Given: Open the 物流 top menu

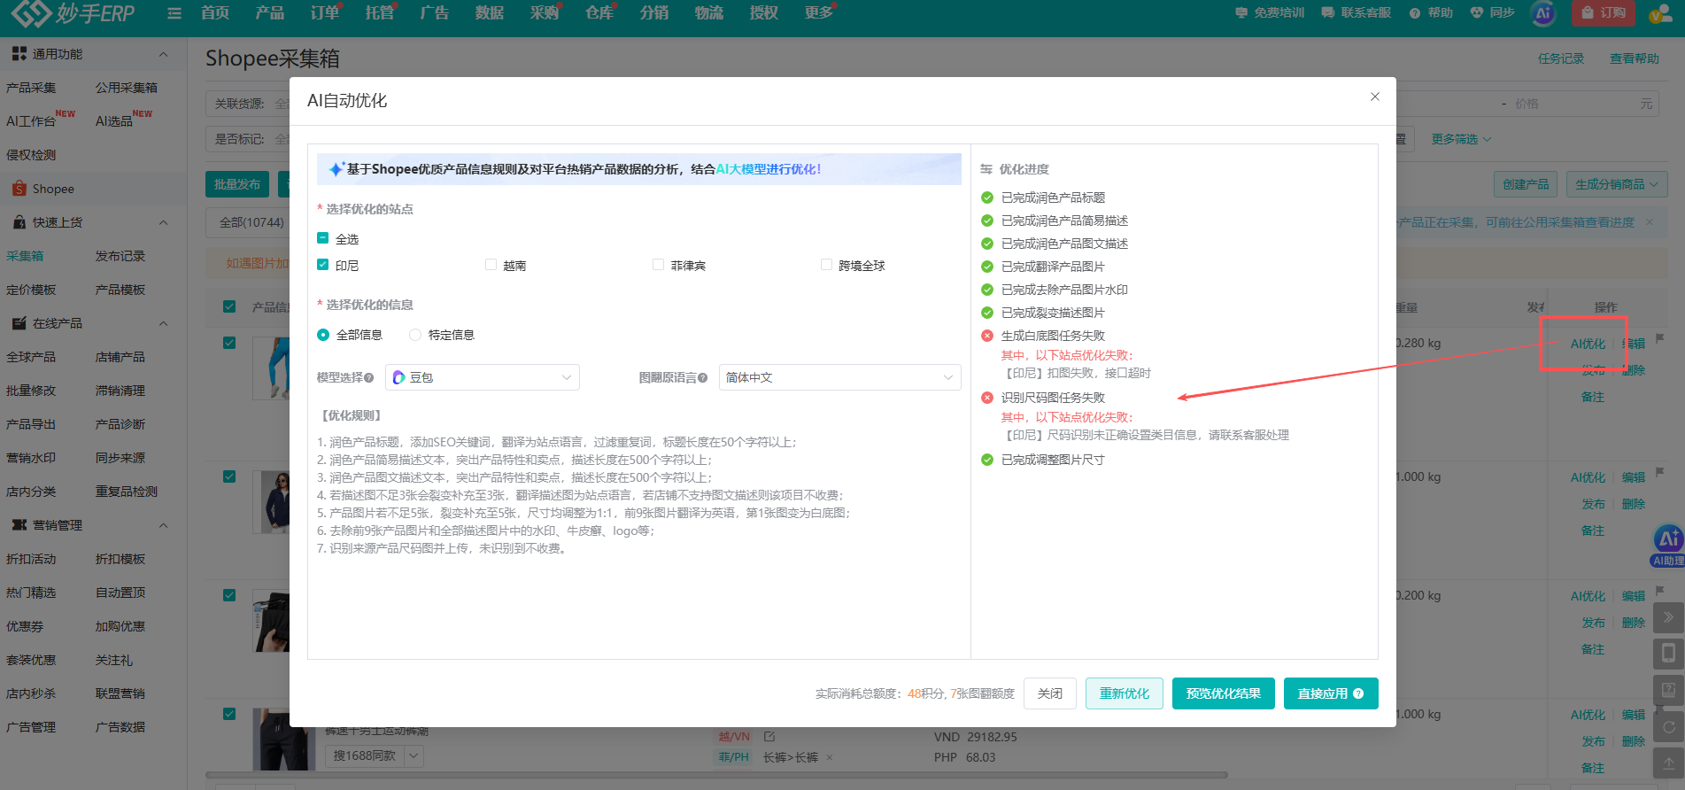Looking at the screenshot, I should click(x=709, y=12).
